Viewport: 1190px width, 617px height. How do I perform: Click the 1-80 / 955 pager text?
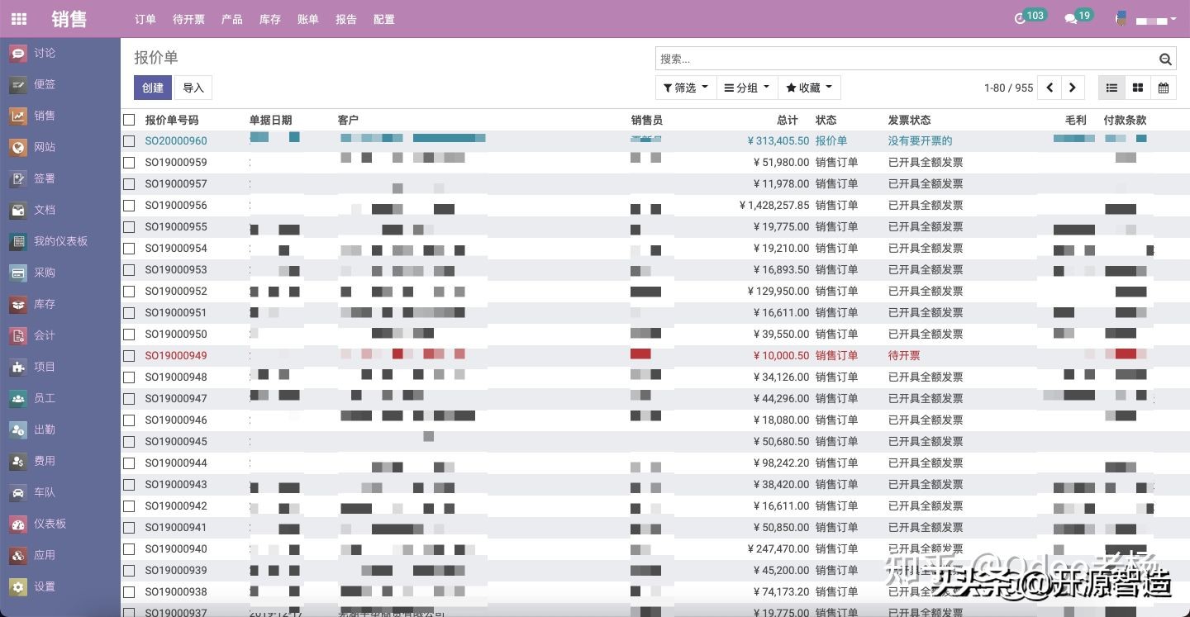tap(1008, 88)
